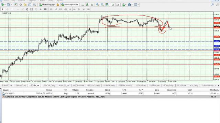The height and width of the screenshot is (123, 220).
Task: Click the Баланс summary row
Action: (110, 97)
